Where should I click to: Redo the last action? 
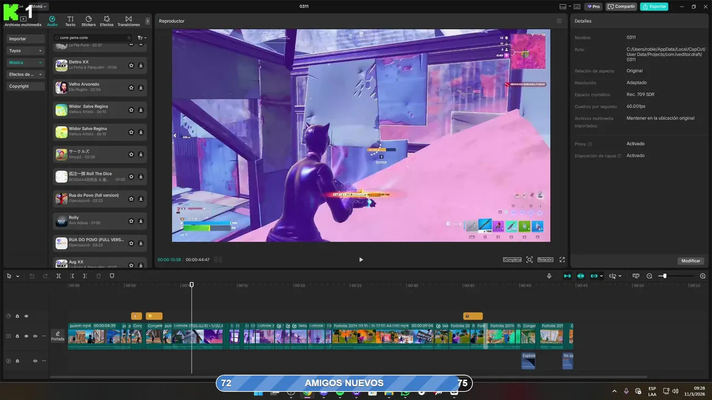click(45, 276)
